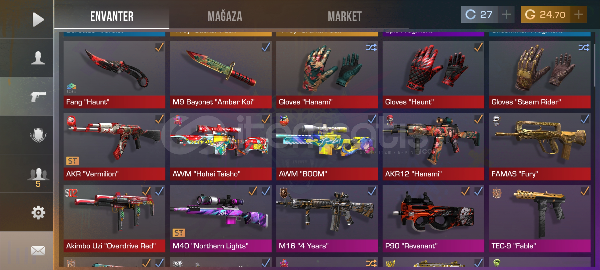
Task: Switch to the MARKET tab
Action: (345, 16)
